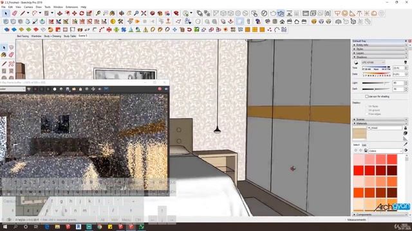Click the left toolbar Eraser tool
This screenshot has width=412, height=231.
(11, 55)
